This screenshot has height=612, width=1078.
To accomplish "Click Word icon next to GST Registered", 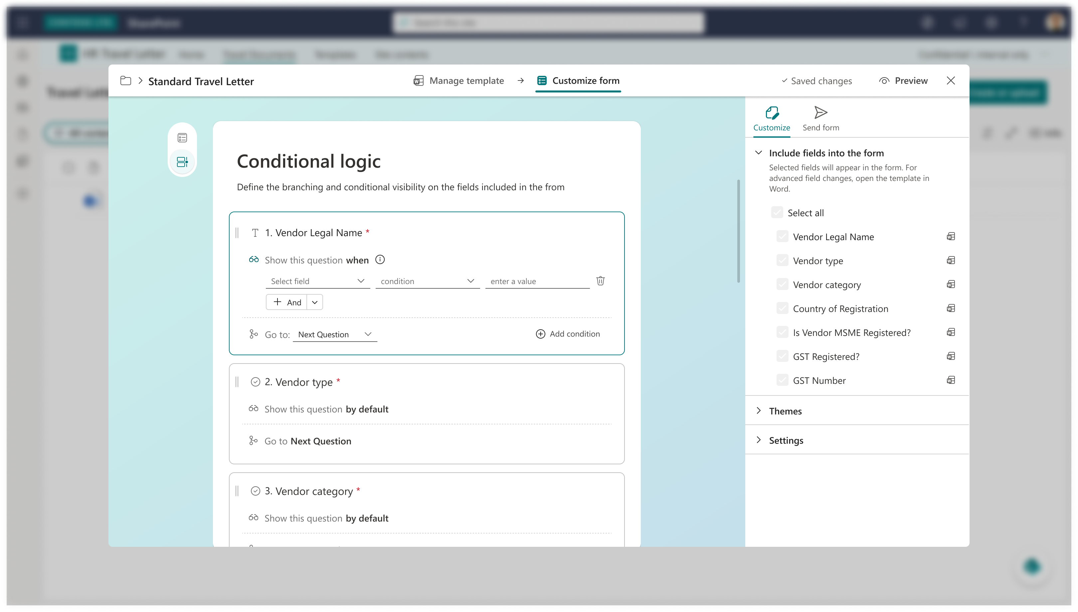I will [951, 357].
